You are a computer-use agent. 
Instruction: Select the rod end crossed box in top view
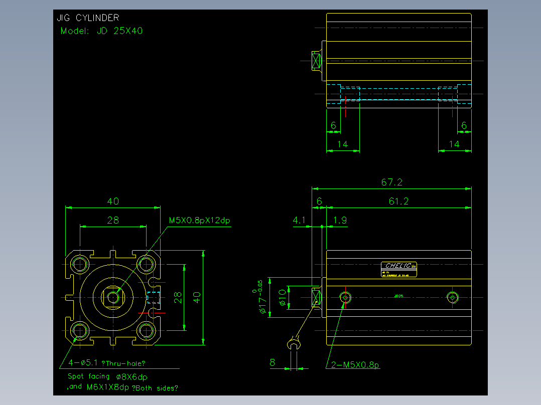316,61
